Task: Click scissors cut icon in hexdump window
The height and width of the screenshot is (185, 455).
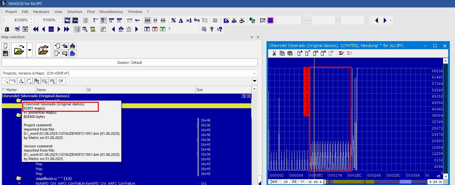Action: [274, 53]
